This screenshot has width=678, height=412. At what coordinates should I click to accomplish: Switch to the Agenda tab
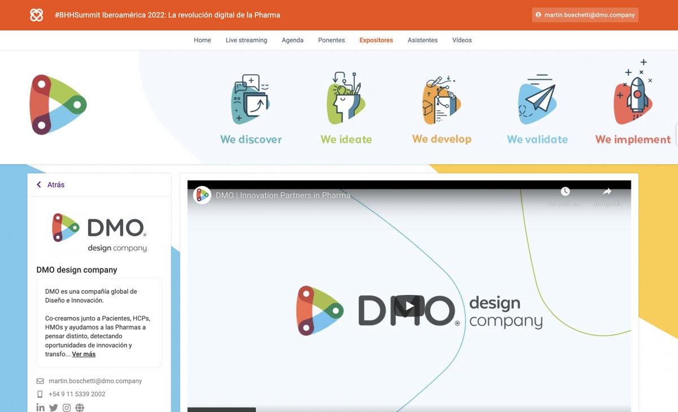coord(293,40)
